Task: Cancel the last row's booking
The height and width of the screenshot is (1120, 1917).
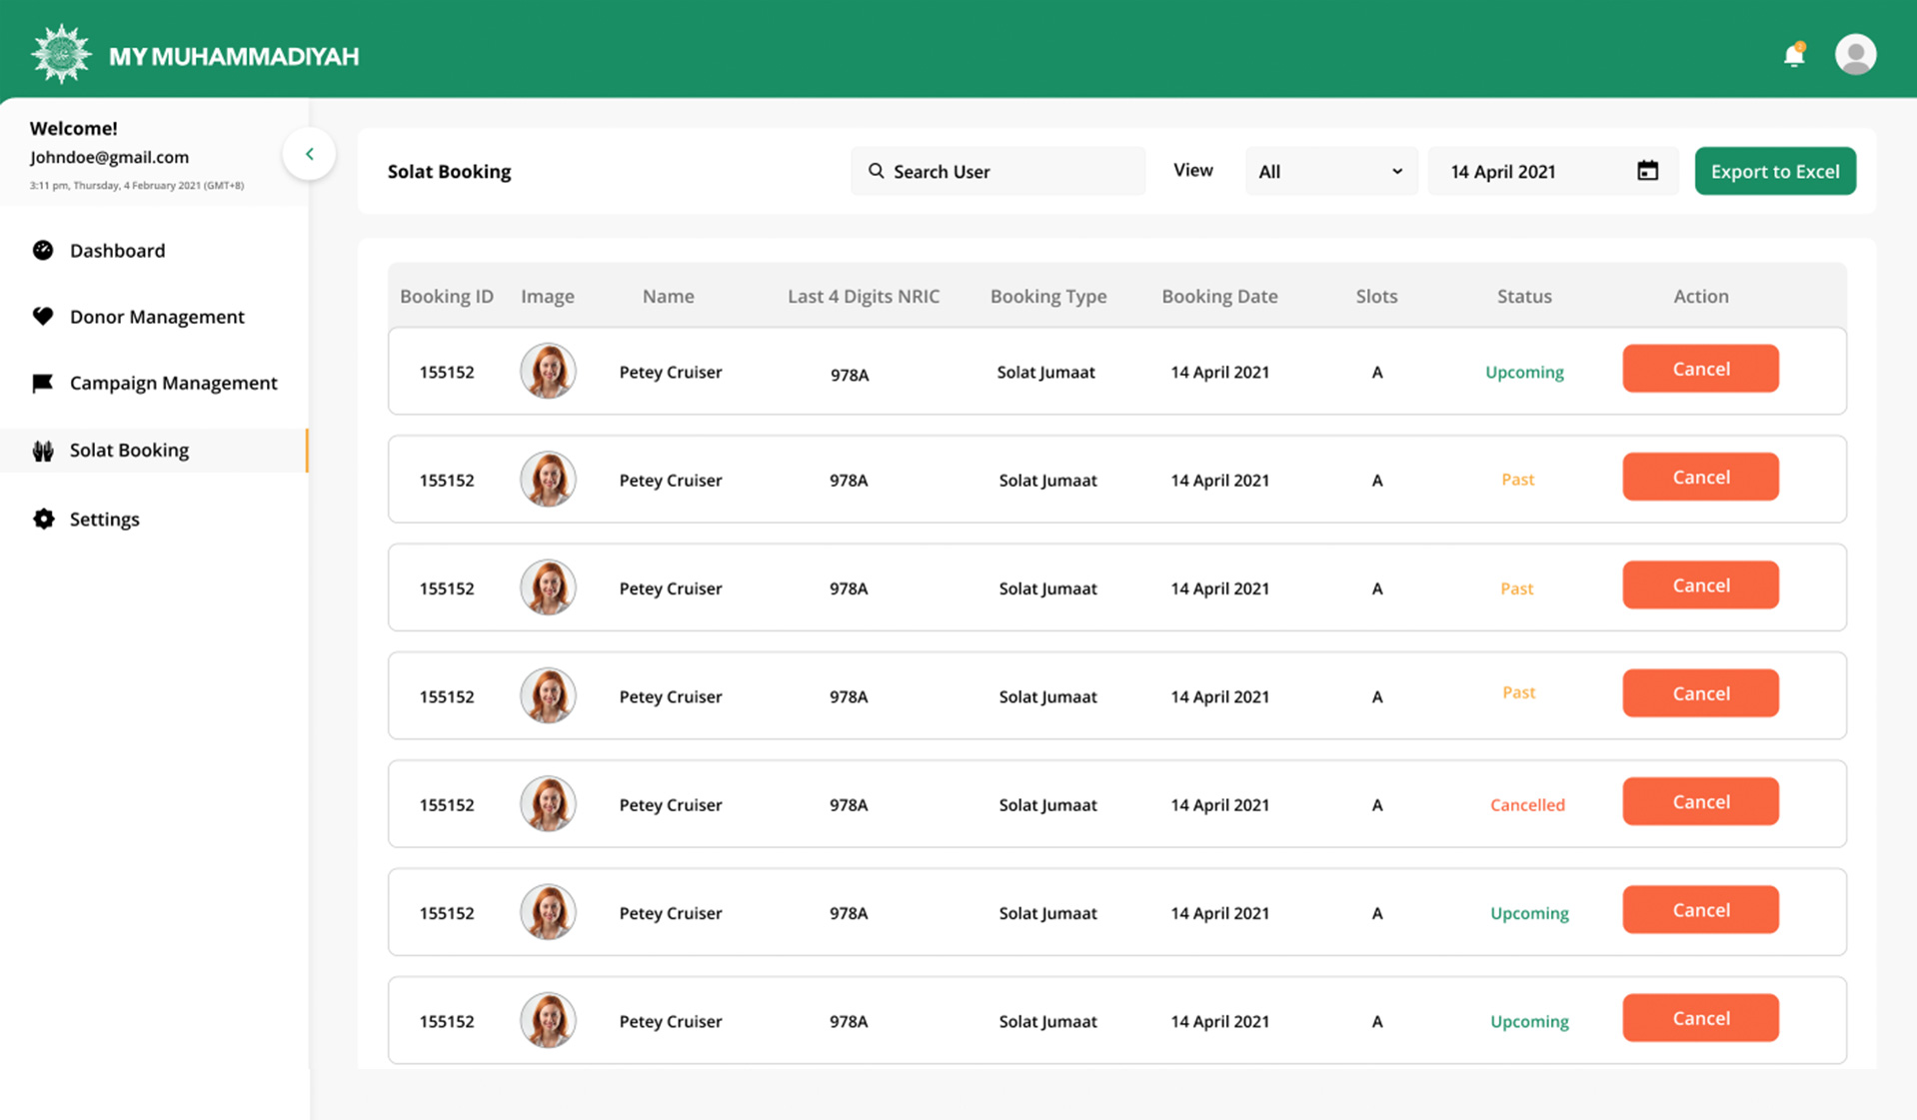Action: [x=1700, y=1018]
